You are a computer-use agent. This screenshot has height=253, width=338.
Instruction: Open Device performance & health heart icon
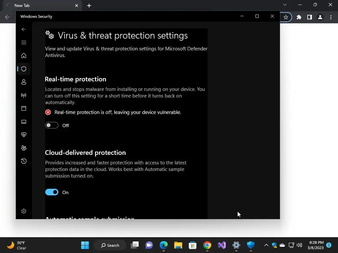tap(24, 135)
